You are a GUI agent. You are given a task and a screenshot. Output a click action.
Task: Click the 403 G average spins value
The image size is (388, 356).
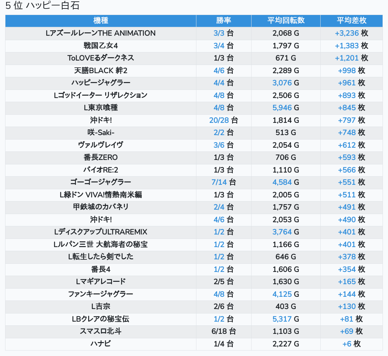click(x=286, y=307)
